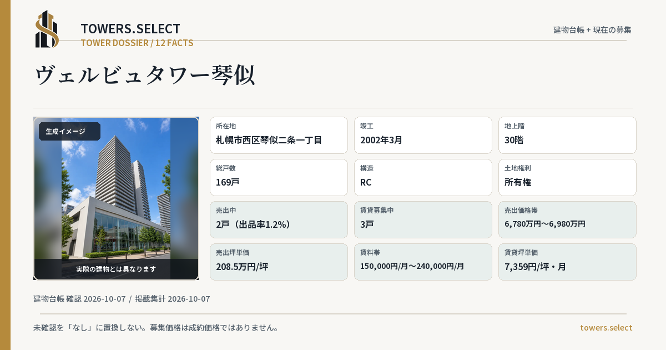Click the TOWER DOSSIER / 12 FACTS subtitle
This screenshot has width=666, height=350.
click(137, 43)
